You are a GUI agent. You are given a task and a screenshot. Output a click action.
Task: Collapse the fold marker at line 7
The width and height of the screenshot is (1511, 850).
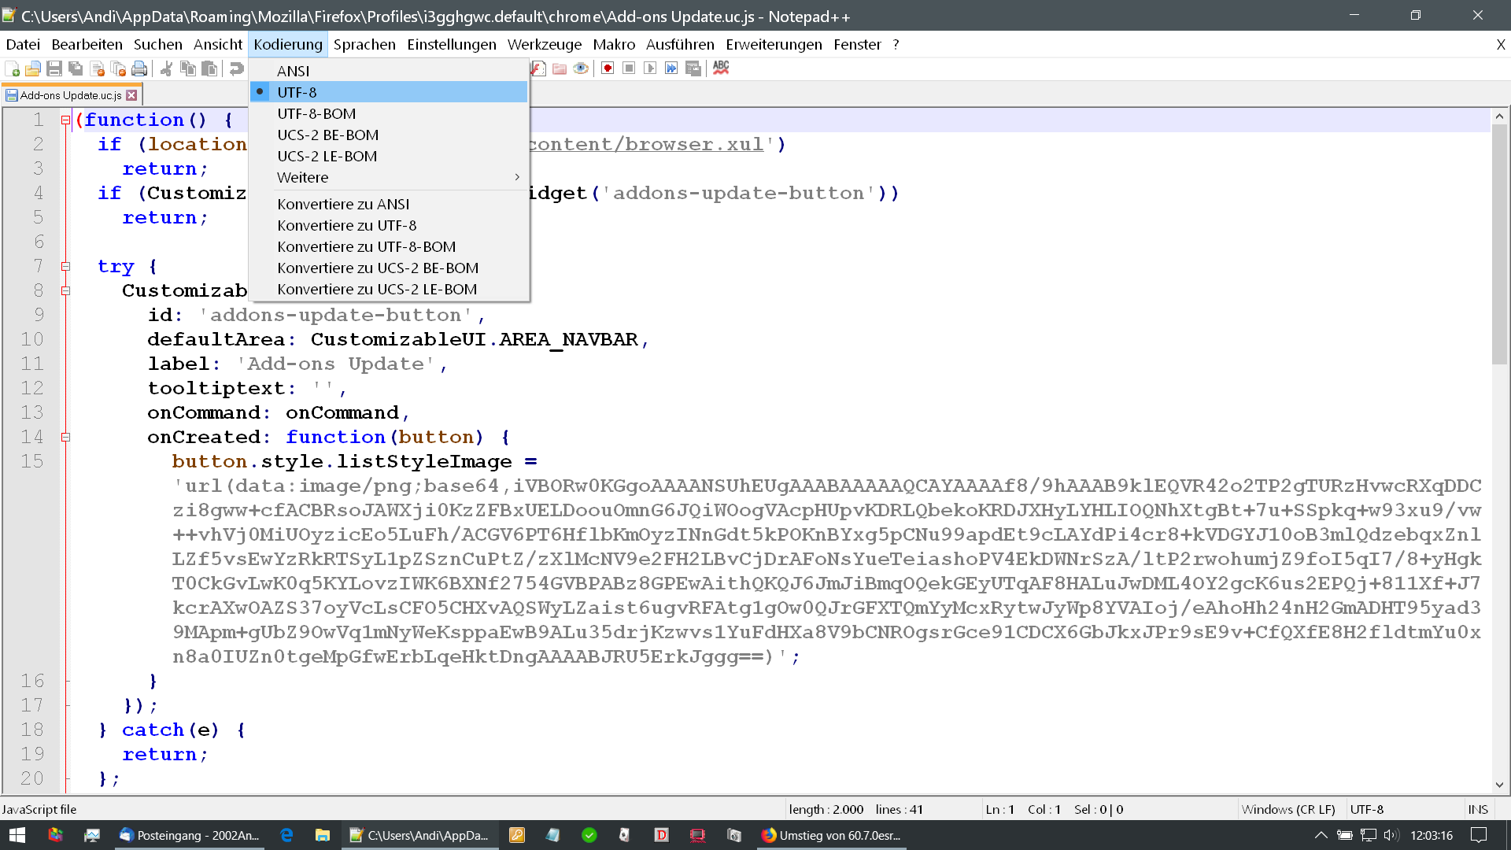66,267
